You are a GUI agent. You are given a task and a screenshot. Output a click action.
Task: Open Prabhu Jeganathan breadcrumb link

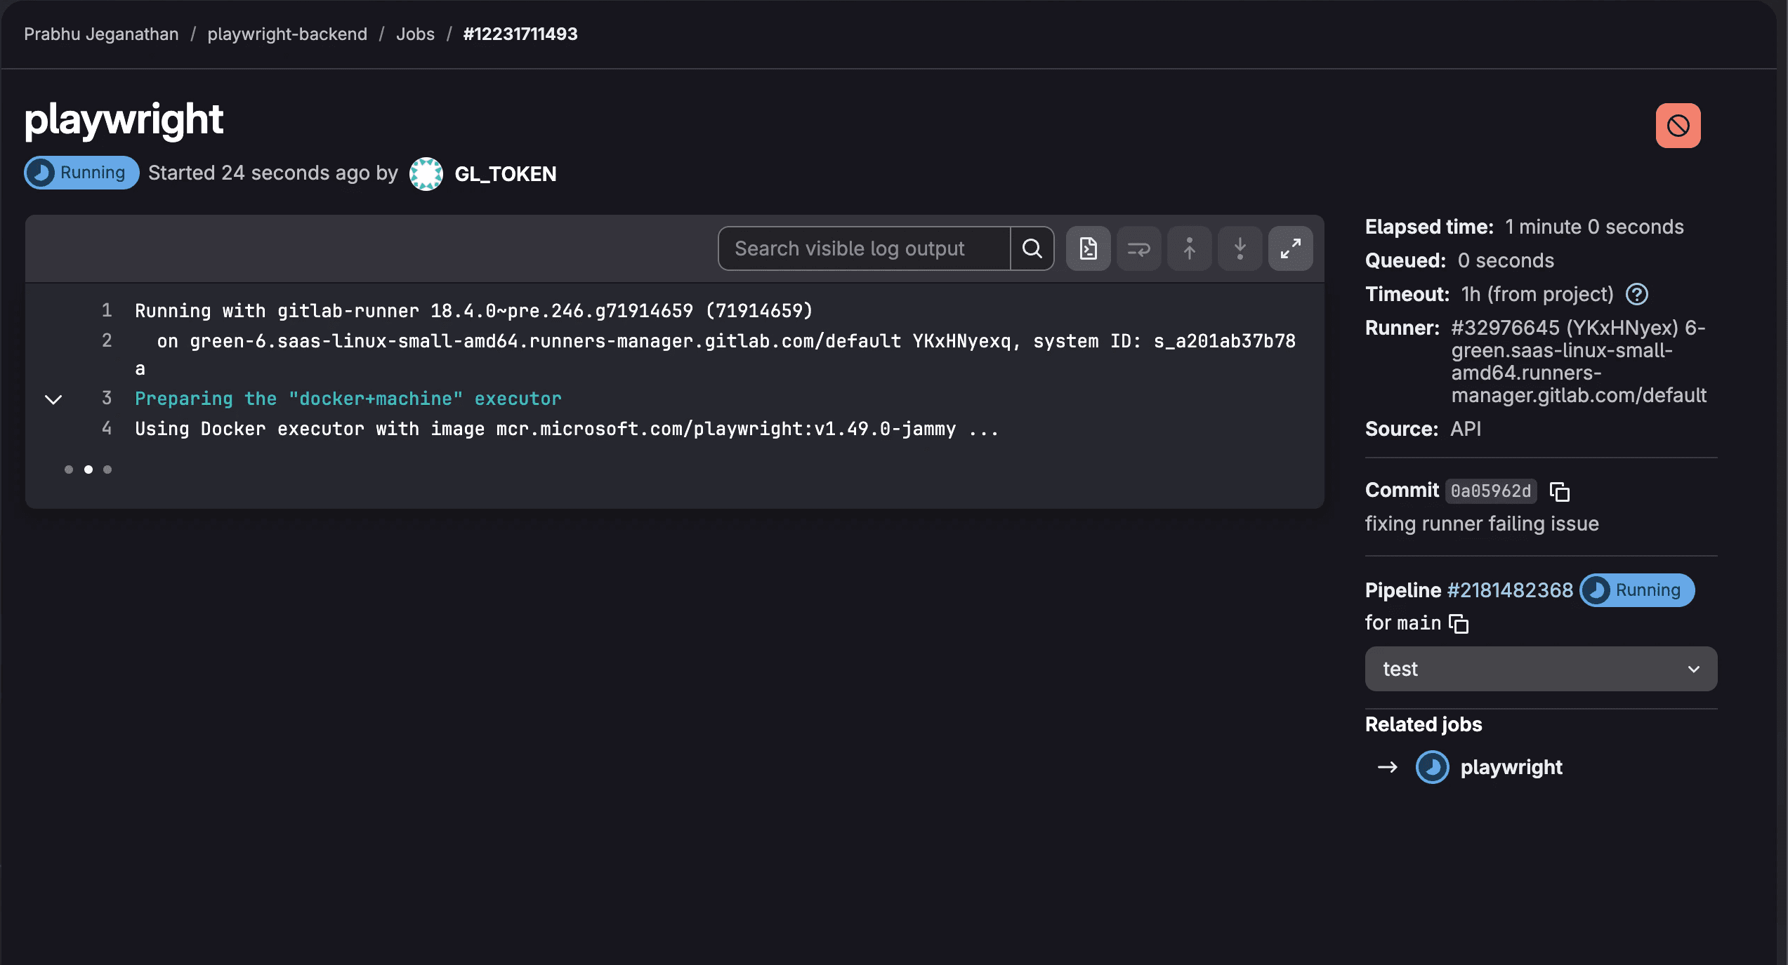(101, 34)
